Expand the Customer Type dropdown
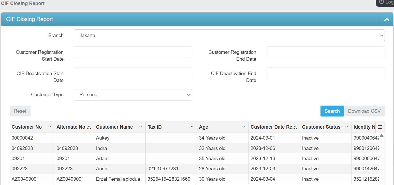The width and height of the screenshot is (394, 185). (x=133, y=95)
